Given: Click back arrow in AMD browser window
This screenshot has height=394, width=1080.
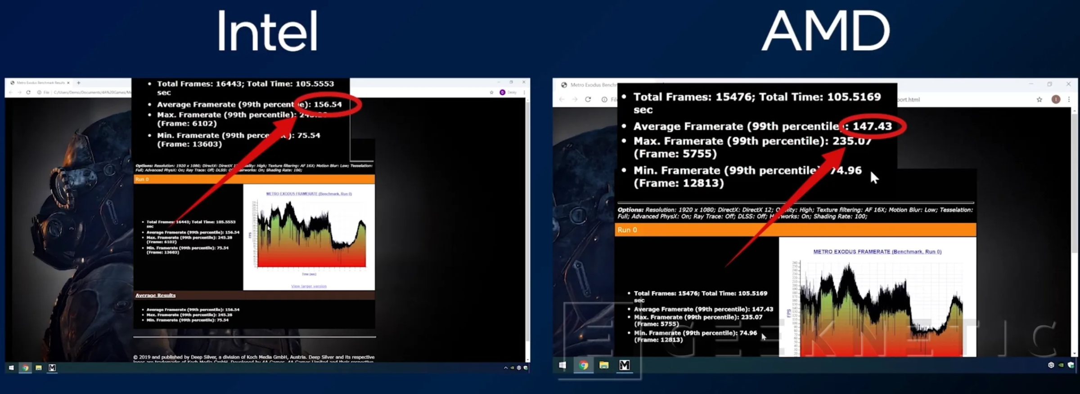Looking at the screenshot, I should [x=562, y=99].
